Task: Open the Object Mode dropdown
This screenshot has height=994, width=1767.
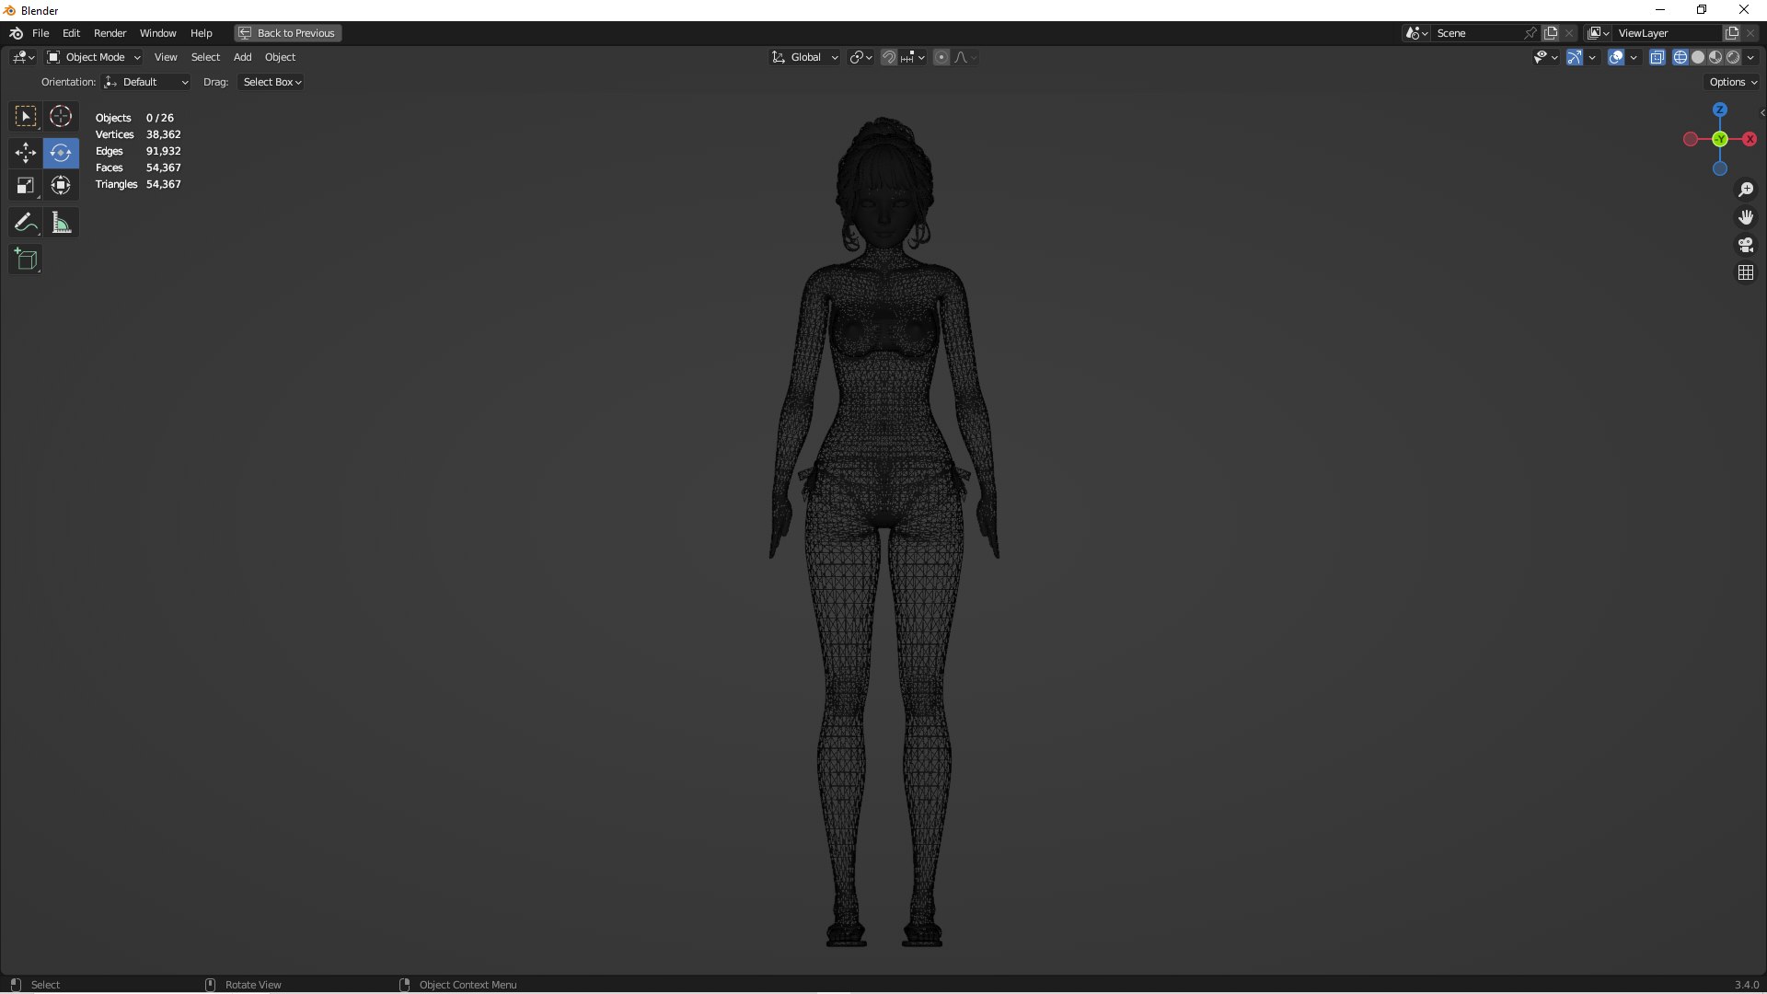Action: 94,57
